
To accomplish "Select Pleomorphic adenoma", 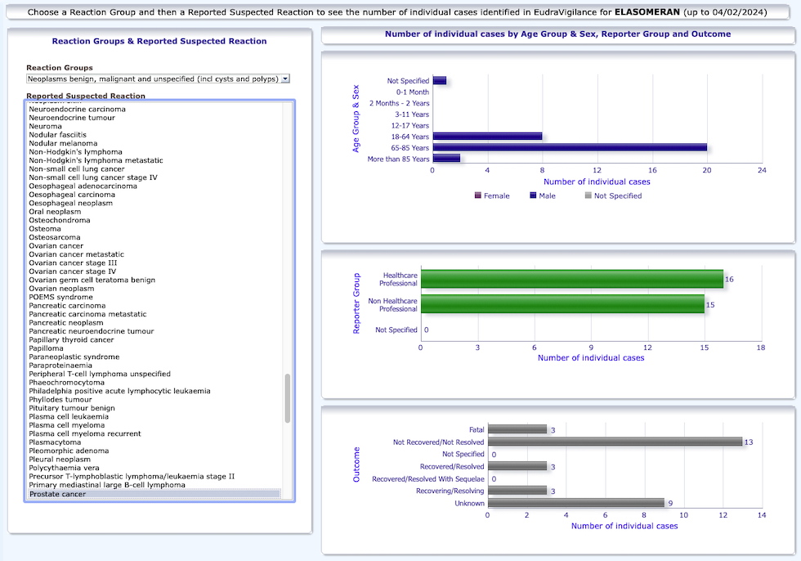I will pyautogui.click(x=69, y=451).
